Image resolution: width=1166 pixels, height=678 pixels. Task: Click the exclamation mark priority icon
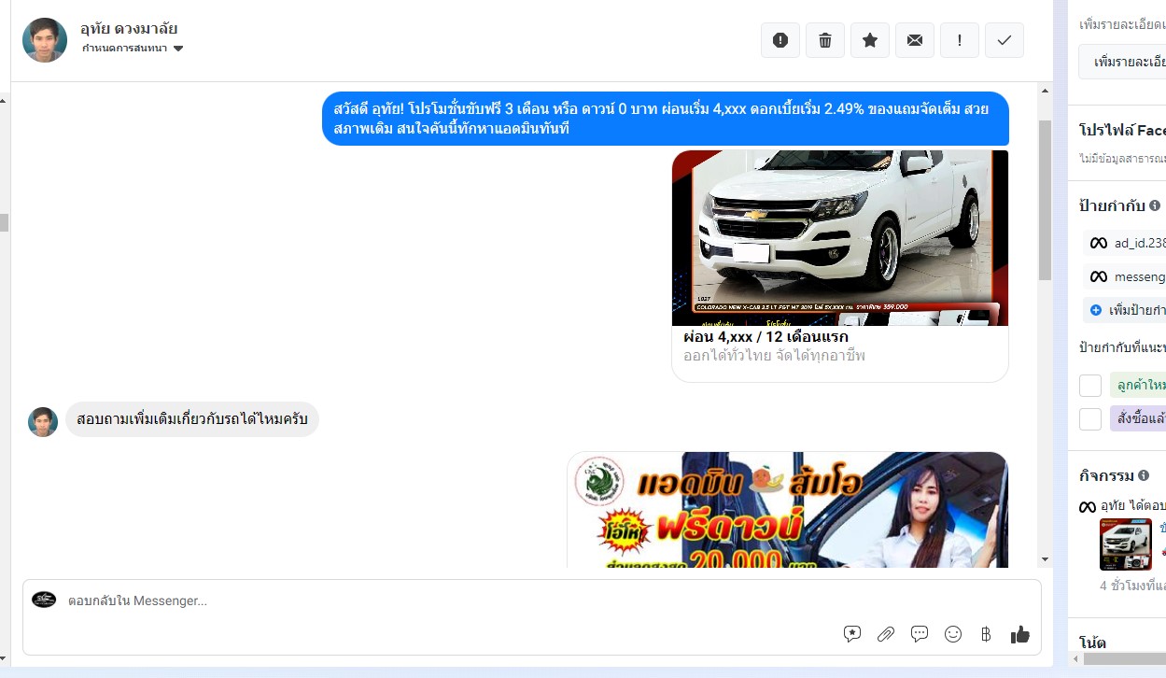(x=960, y=40)
